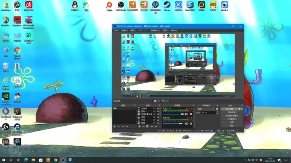Screen dimensions: 291x163
Task: Open the OBS Studio desktop shortcut
Action: (x=121, y=6)
